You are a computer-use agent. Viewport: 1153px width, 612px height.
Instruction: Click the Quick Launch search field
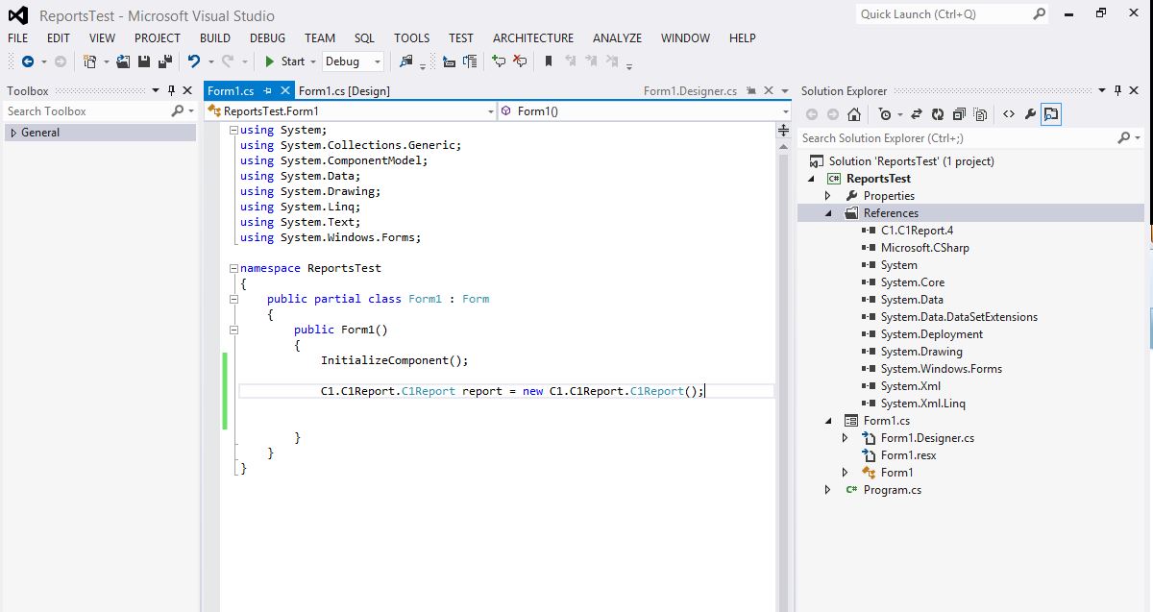(x=944, y=13)
